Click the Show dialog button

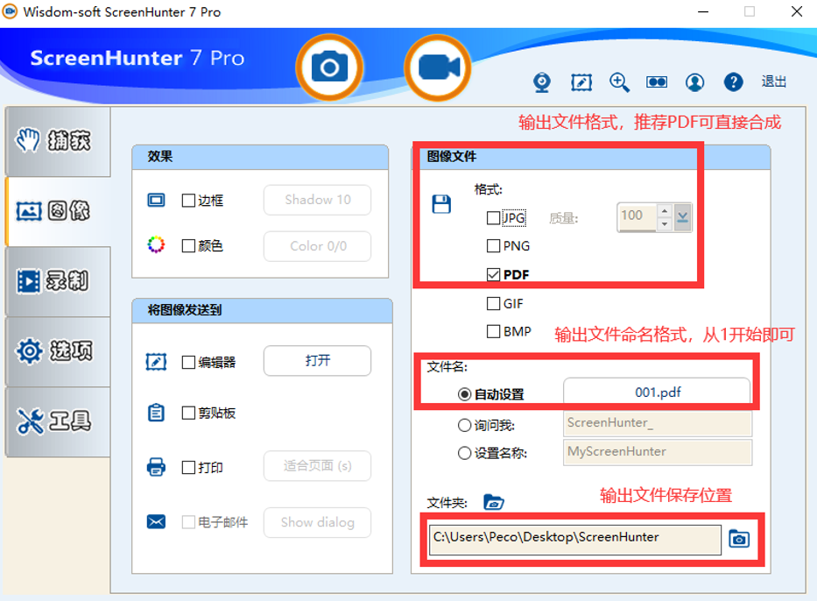317,522
